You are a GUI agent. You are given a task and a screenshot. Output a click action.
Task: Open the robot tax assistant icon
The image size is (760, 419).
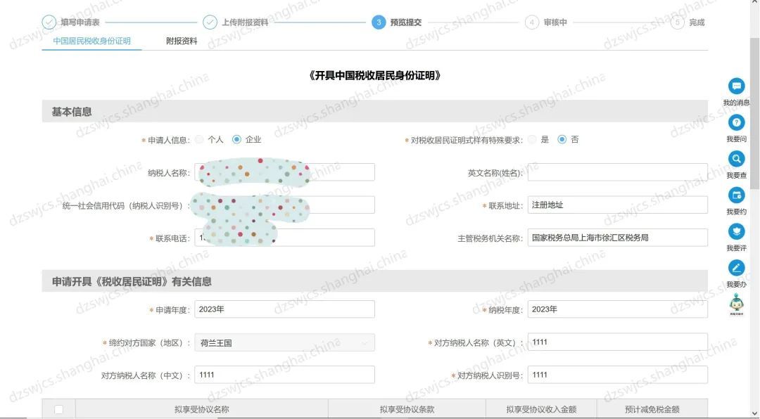pyautogui.click(x=736, y=304)
